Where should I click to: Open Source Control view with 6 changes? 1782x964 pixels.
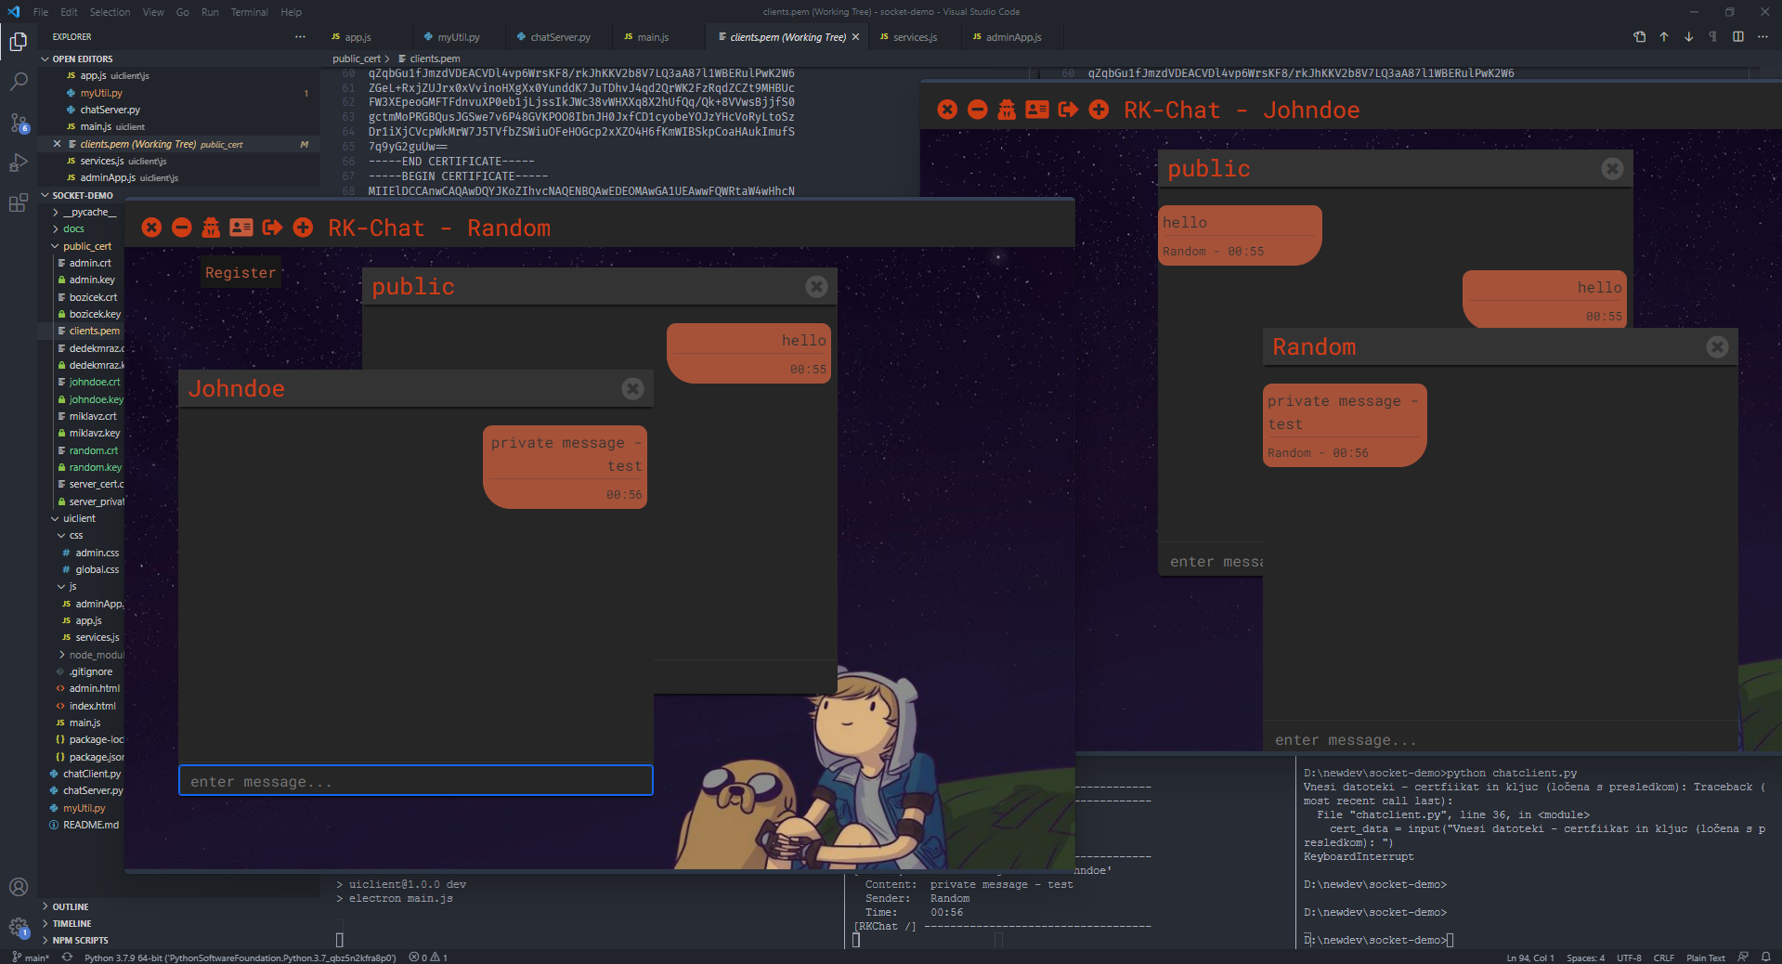(19, 123)
